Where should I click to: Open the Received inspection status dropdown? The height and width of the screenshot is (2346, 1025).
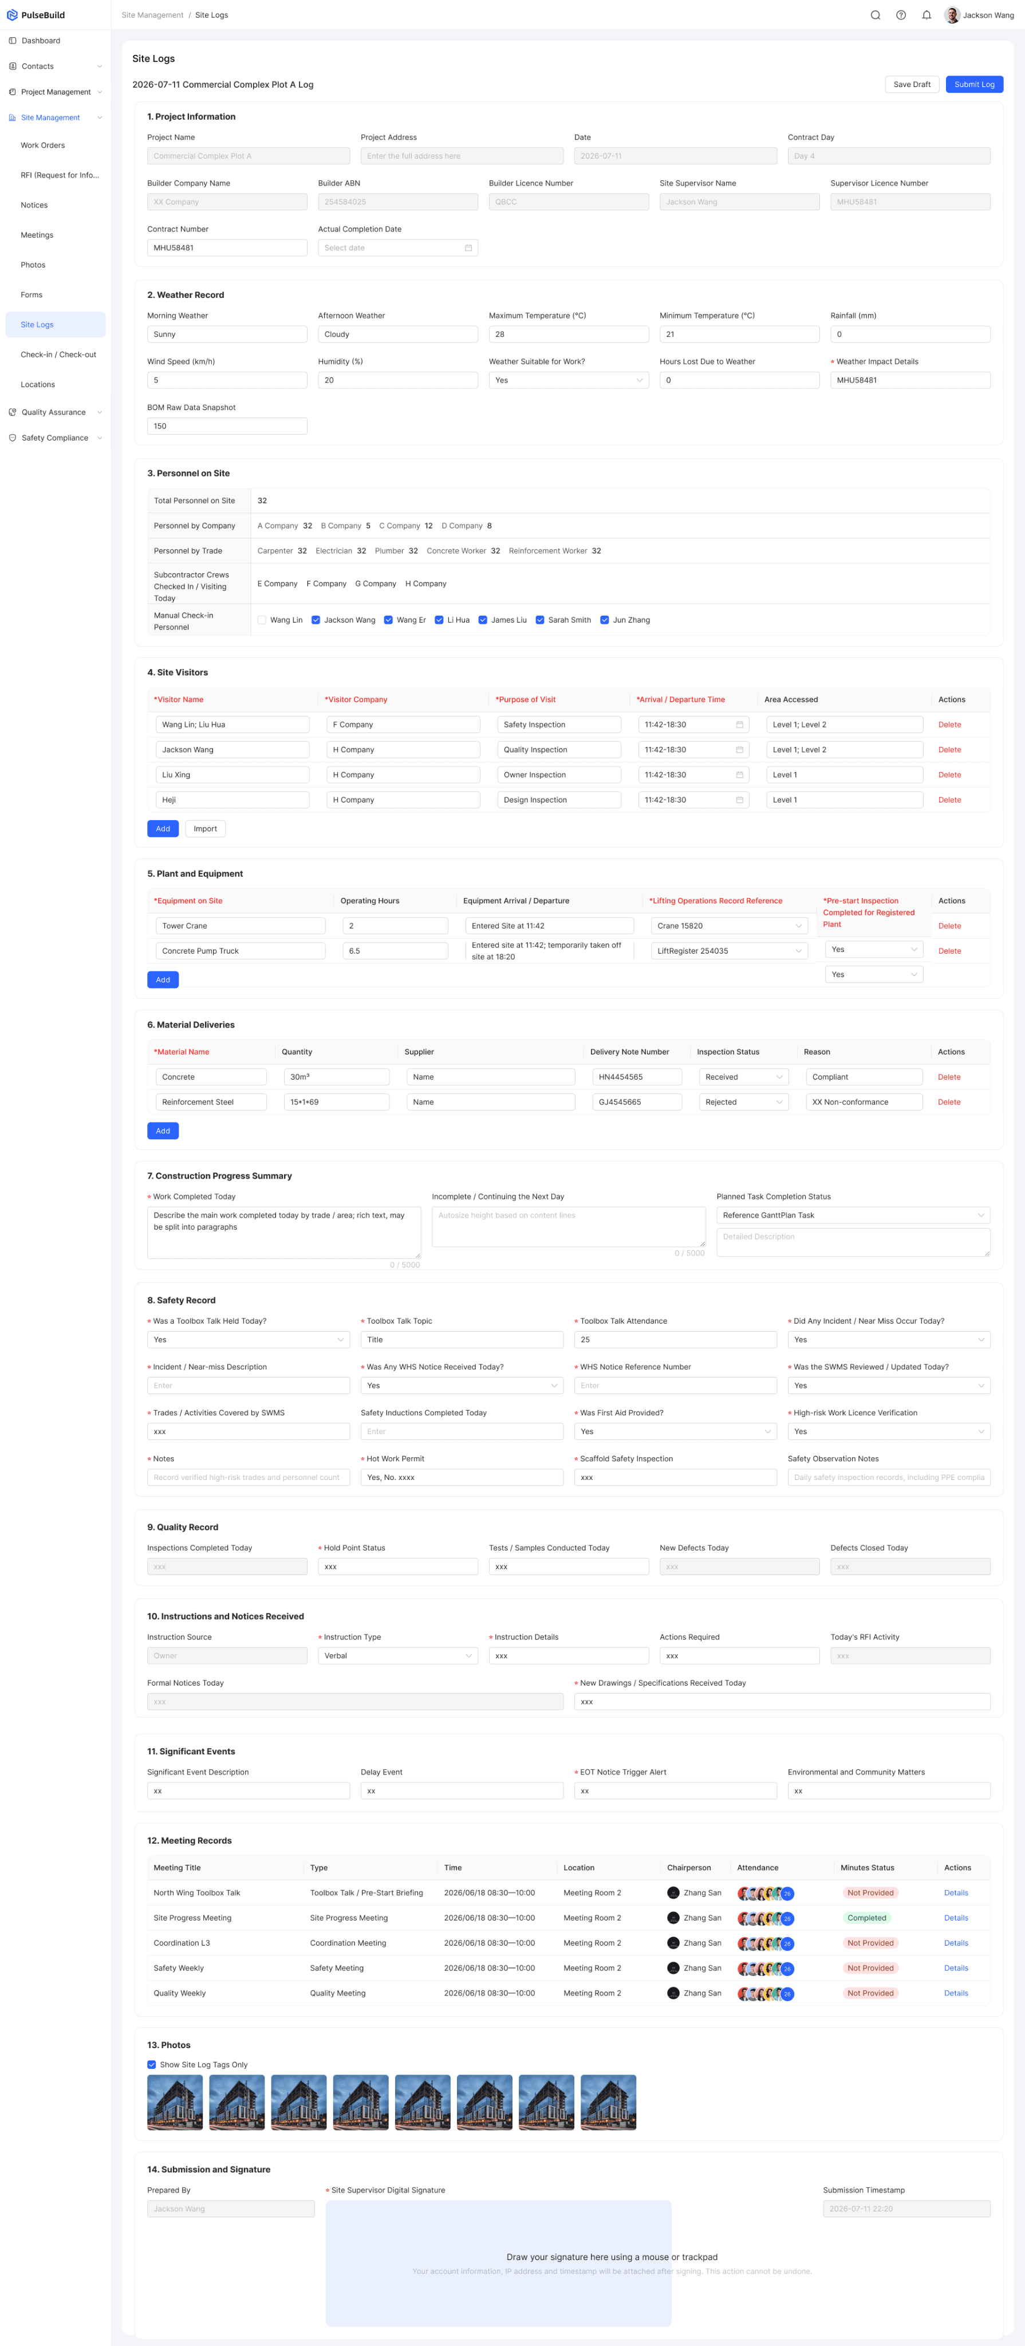coord(744,1077)
